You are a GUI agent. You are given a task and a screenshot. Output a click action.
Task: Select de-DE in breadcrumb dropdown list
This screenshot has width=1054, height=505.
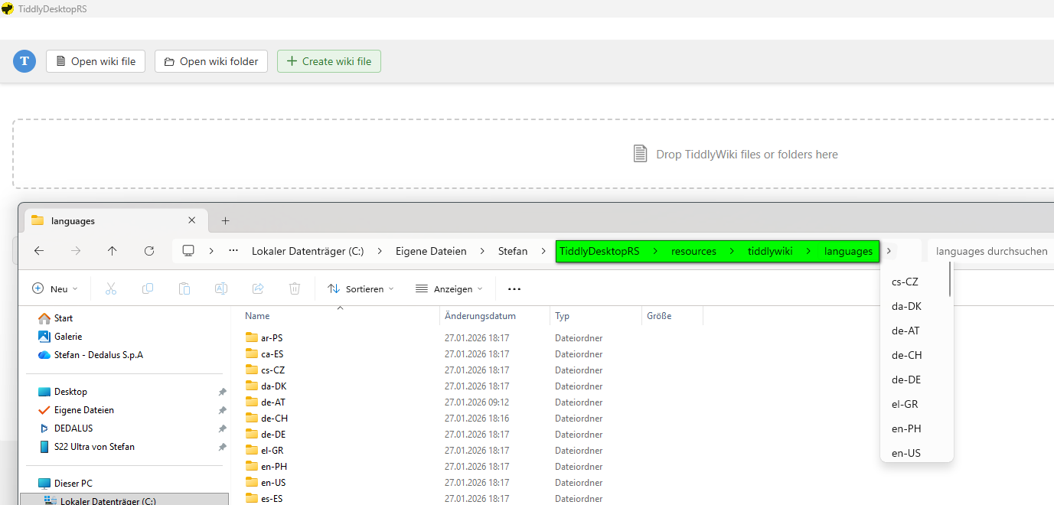pyautogui.click(x=906, y=380)
